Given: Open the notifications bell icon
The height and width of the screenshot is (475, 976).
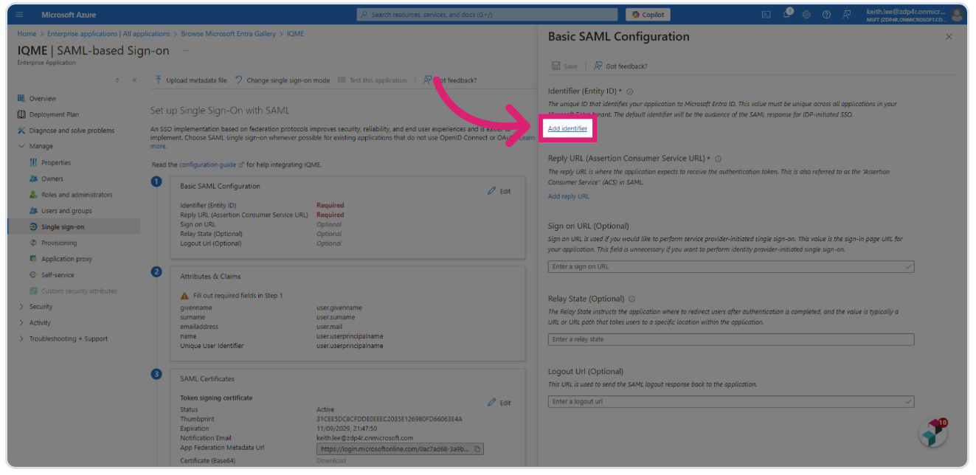Looking at the screenshot, I should pyautogui.click(x=786, y=15).
